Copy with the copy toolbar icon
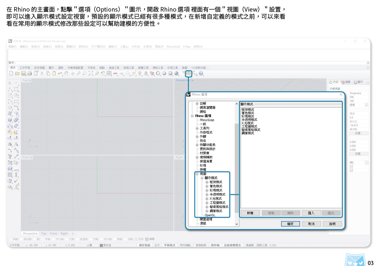This screenshot has height=266, width=377. 48,73
